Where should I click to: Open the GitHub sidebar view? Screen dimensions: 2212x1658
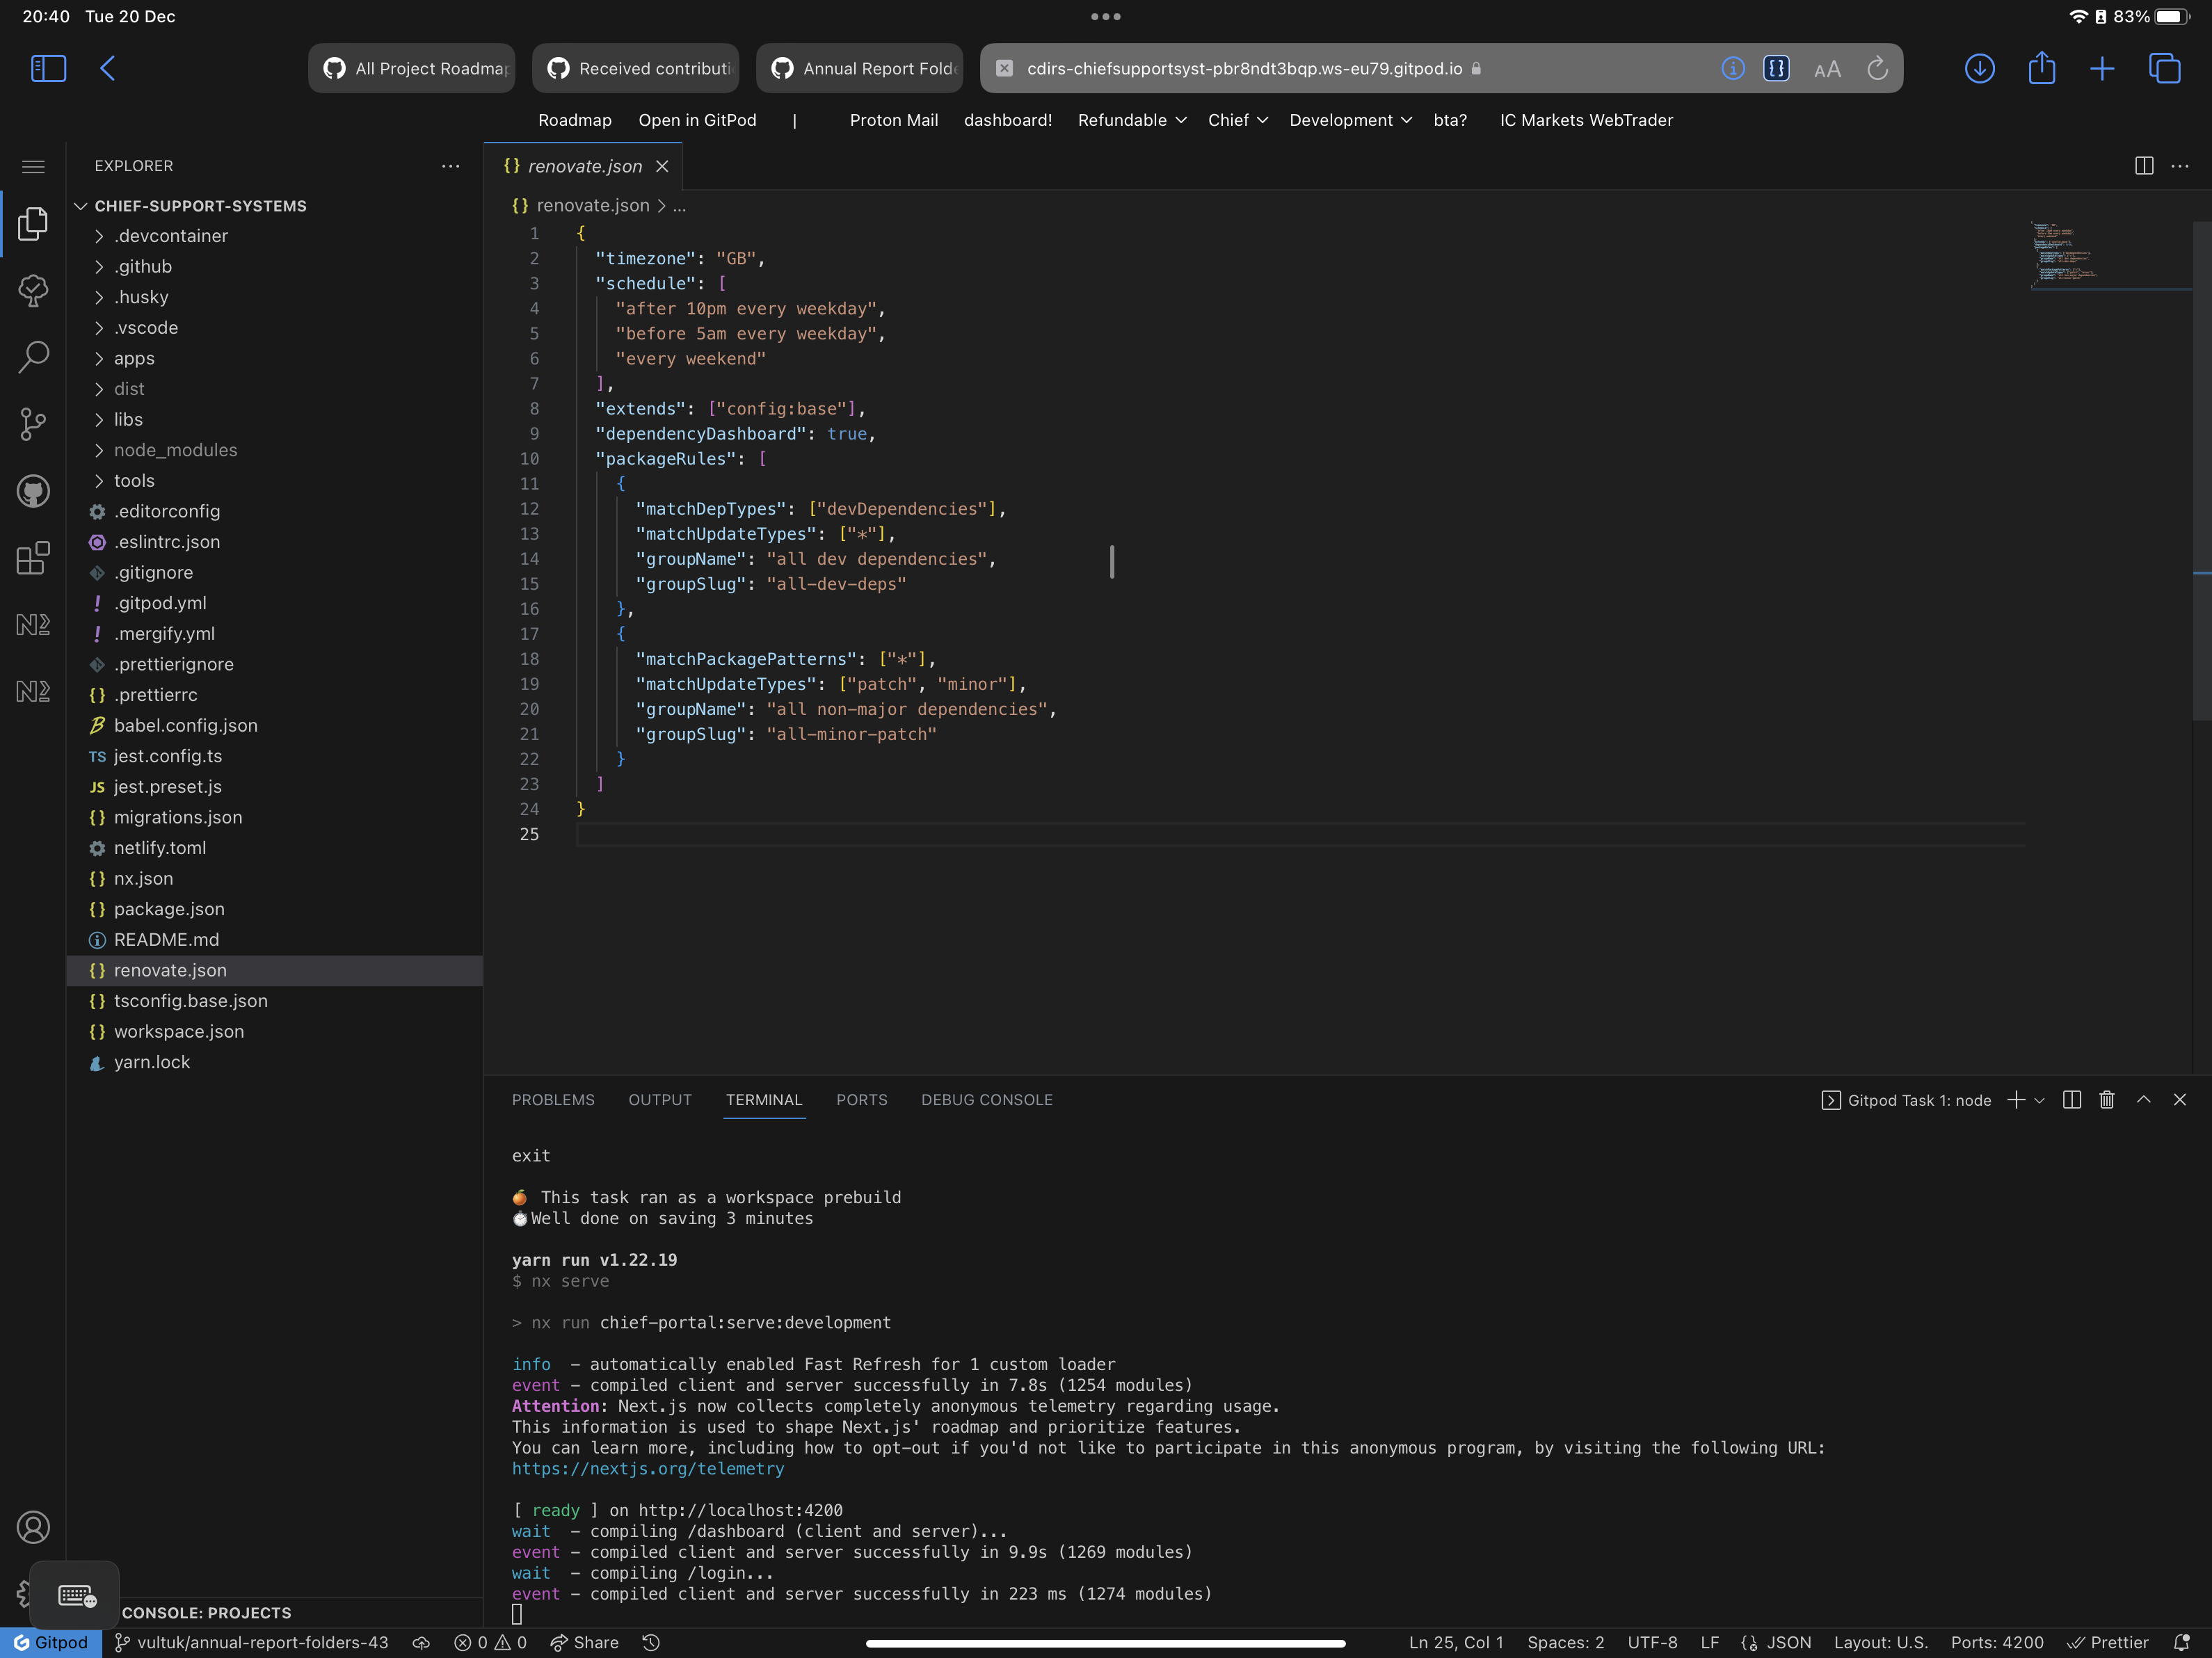click(x=33, y=491)
